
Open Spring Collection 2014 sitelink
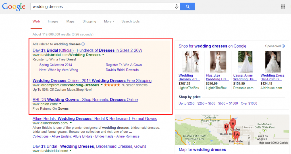point(55,65)
